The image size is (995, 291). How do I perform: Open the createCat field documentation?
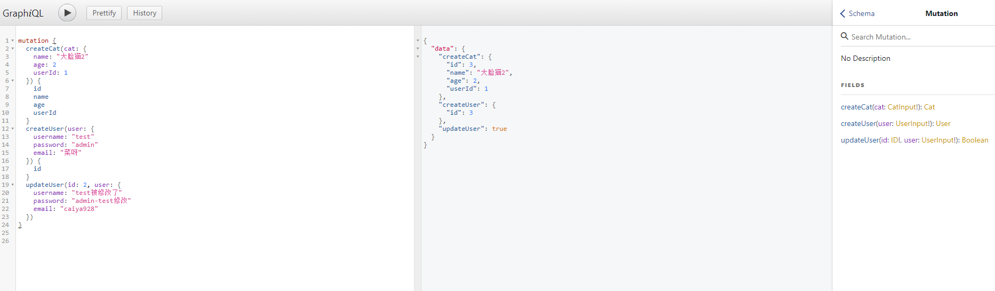coord(856,107)
